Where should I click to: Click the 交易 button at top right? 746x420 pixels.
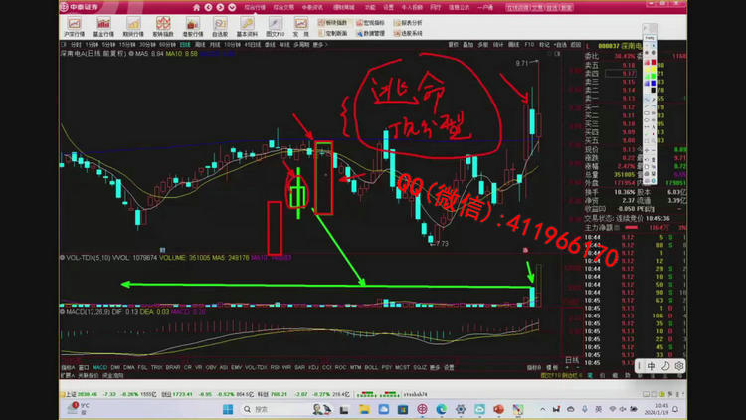(x=537, y=8)
